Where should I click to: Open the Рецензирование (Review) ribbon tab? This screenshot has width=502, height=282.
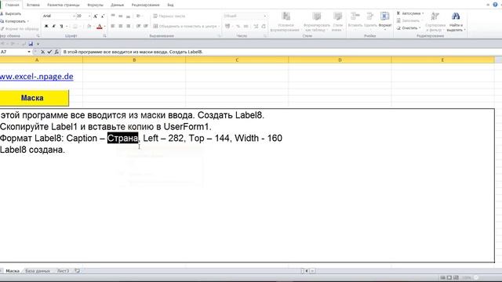[x=145, y=5]
